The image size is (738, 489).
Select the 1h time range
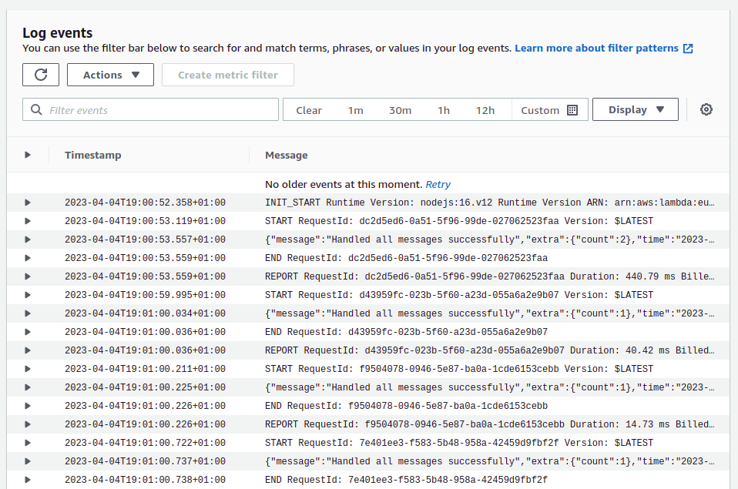point(444,109)
